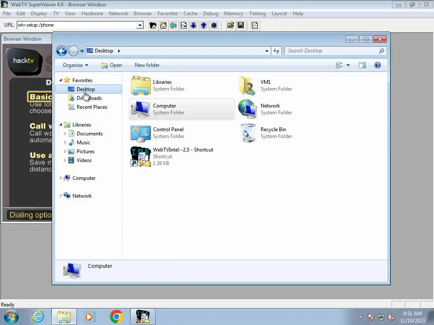Viewport: 434px width, 325px height.
Task: Select Desktop in navigation pane
Action: point(89,89)
